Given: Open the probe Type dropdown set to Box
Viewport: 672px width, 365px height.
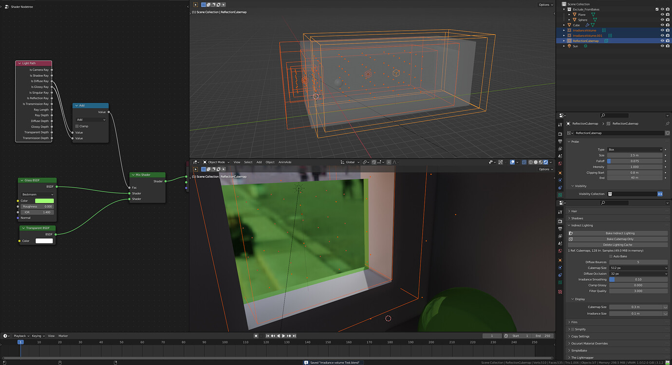Looking at the screenshot, I should click(635, 149).
